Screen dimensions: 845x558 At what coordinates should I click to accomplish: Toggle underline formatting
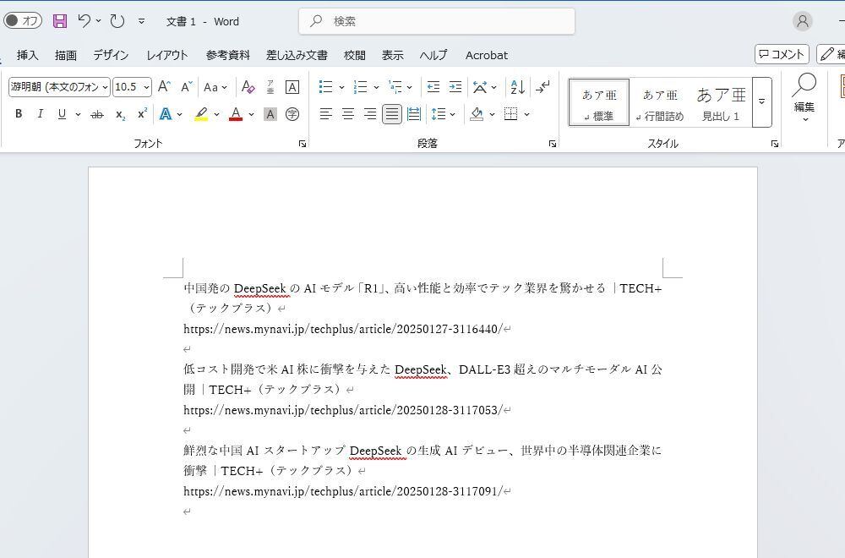(62, 114)
